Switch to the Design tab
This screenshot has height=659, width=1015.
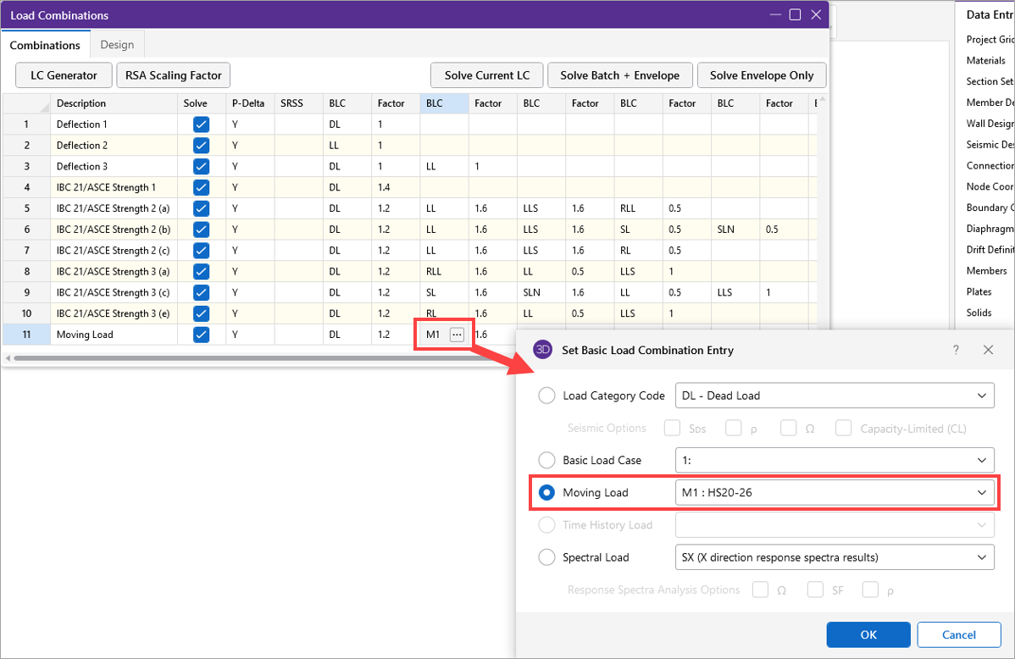point(117,45)
